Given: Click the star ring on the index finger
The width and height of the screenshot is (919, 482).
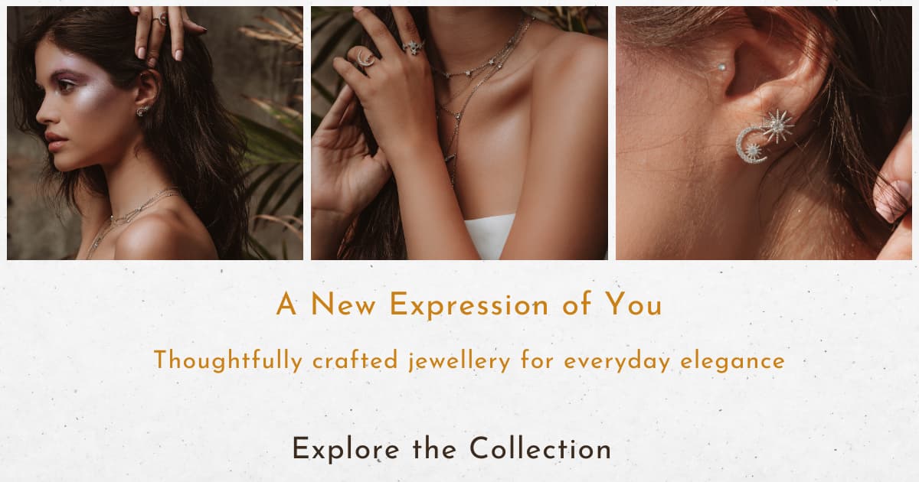Looking at the screenshot, I should click(414, 47).
